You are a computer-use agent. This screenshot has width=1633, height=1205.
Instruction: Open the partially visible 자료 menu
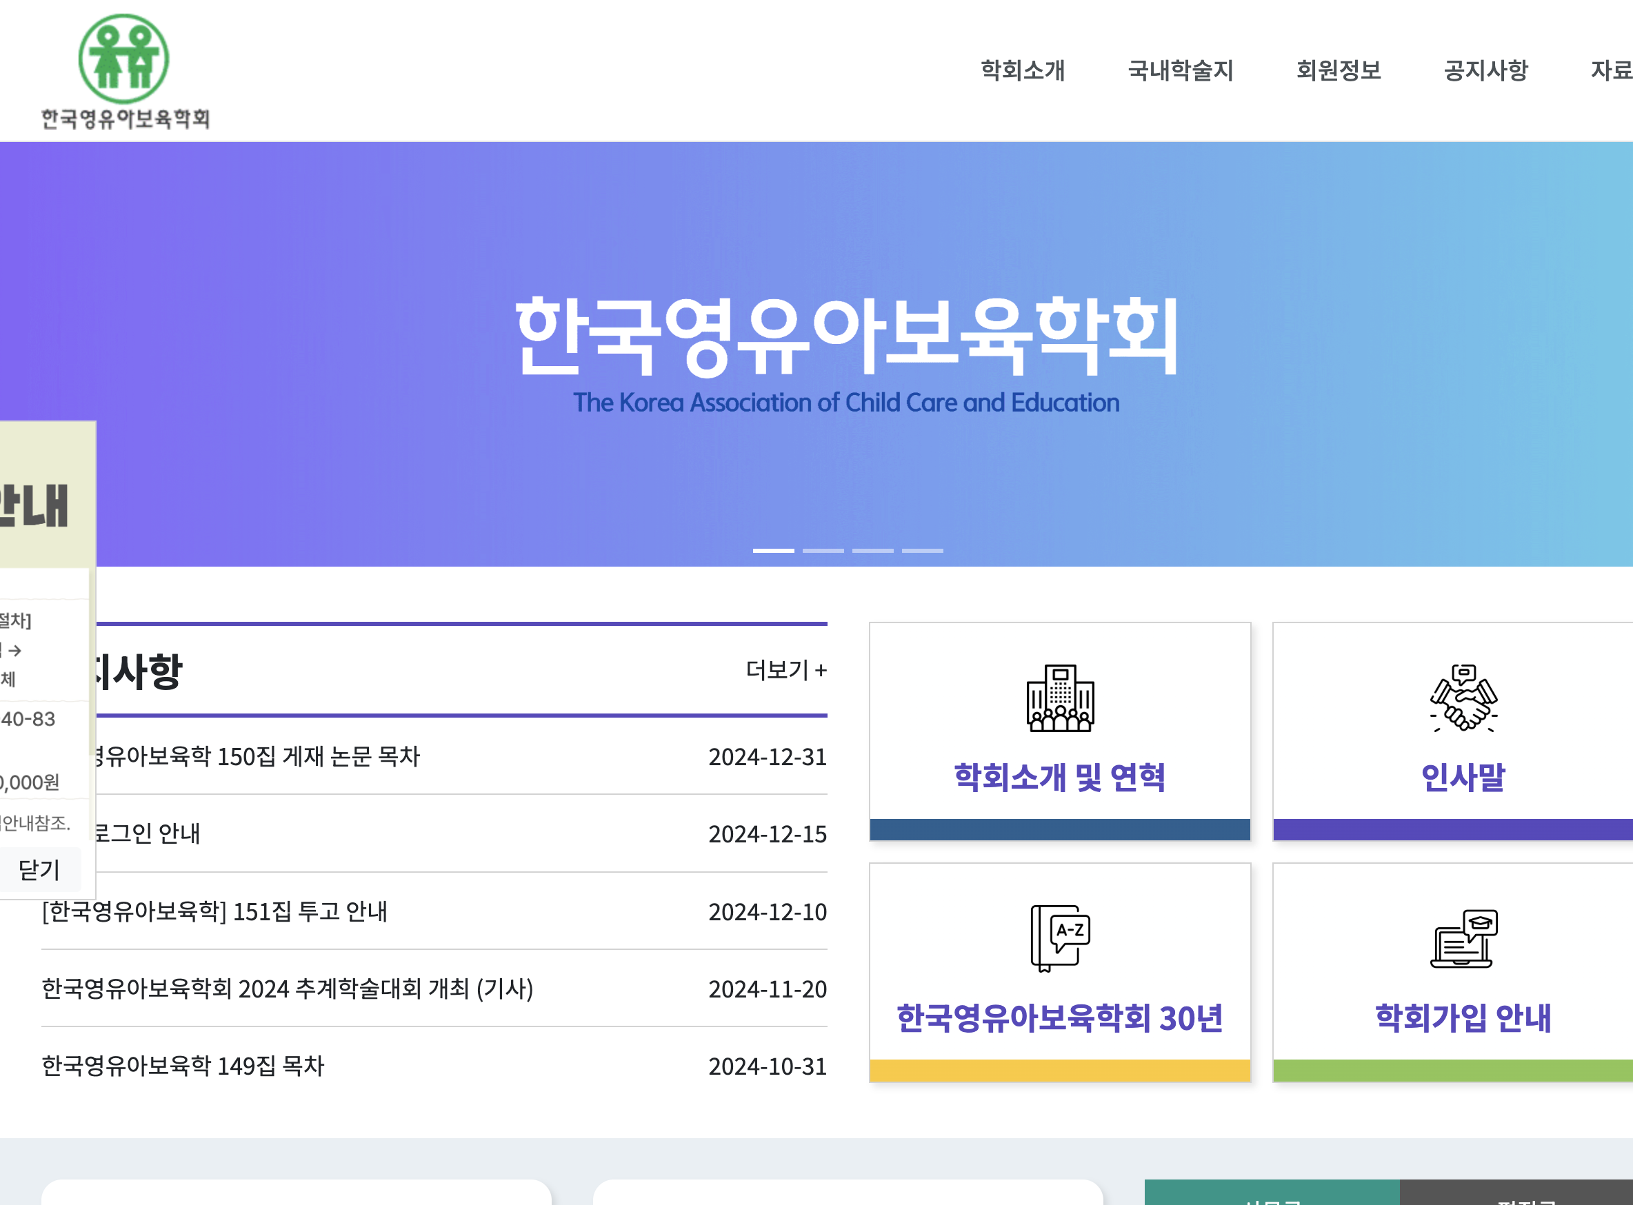coord(1611,71)
